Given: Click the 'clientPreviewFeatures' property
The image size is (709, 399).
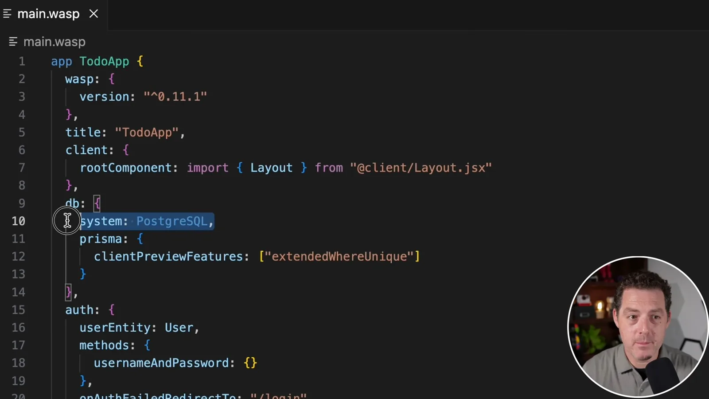Looking at the screenshot, I should pos(168,256).
